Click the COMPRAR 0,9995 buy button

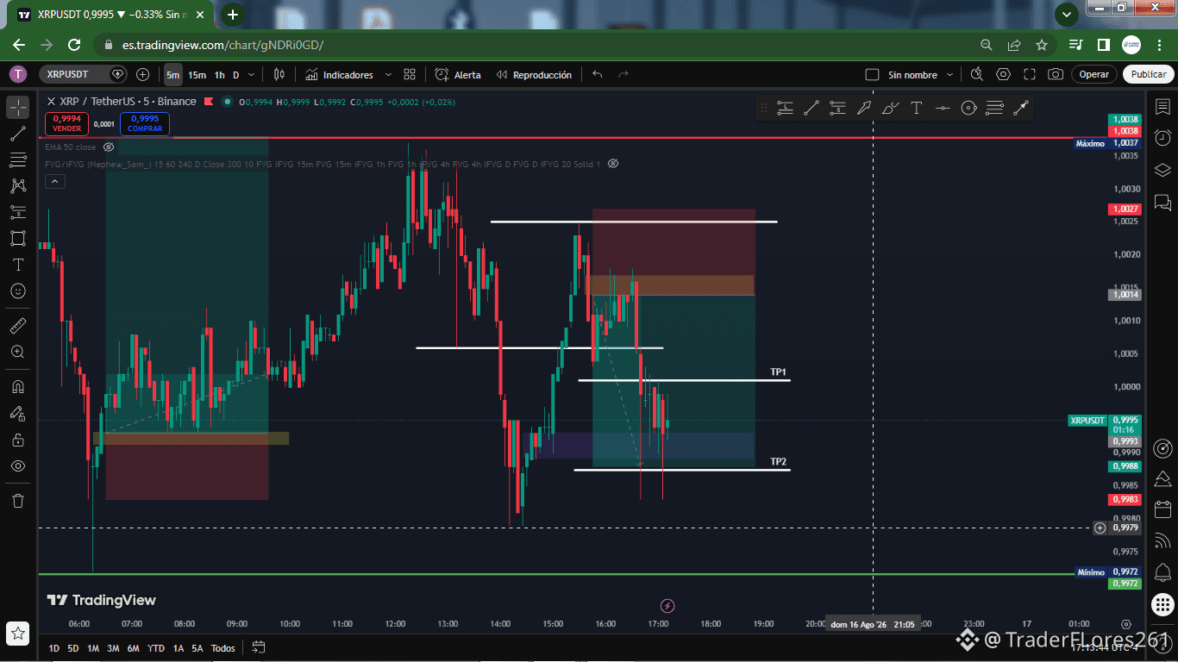[x=145, y=123]
